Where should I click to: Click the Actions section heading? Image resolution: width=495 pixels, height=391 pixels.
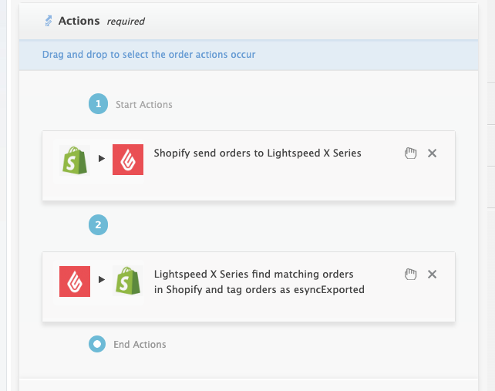pos(79,21)
